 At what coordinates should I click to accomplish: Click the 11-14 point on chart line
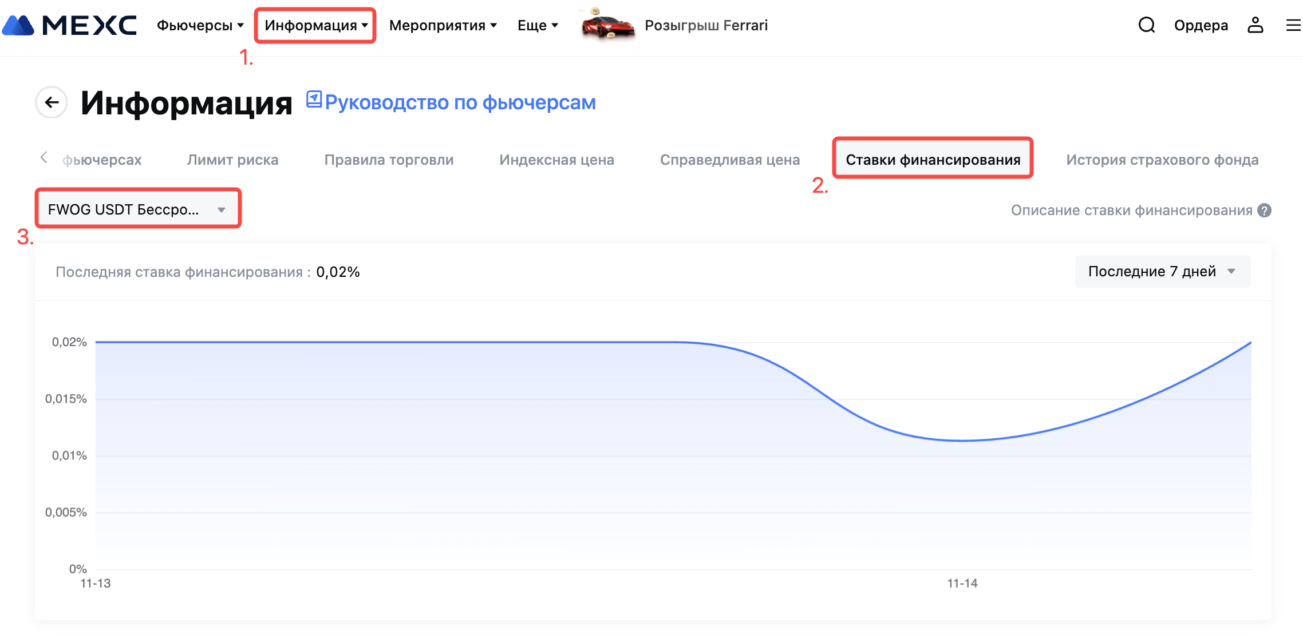[962, 440]
